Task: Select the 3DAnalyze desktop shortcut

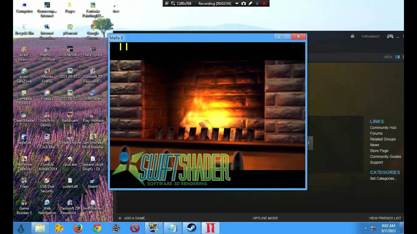Action: point(70,51)
